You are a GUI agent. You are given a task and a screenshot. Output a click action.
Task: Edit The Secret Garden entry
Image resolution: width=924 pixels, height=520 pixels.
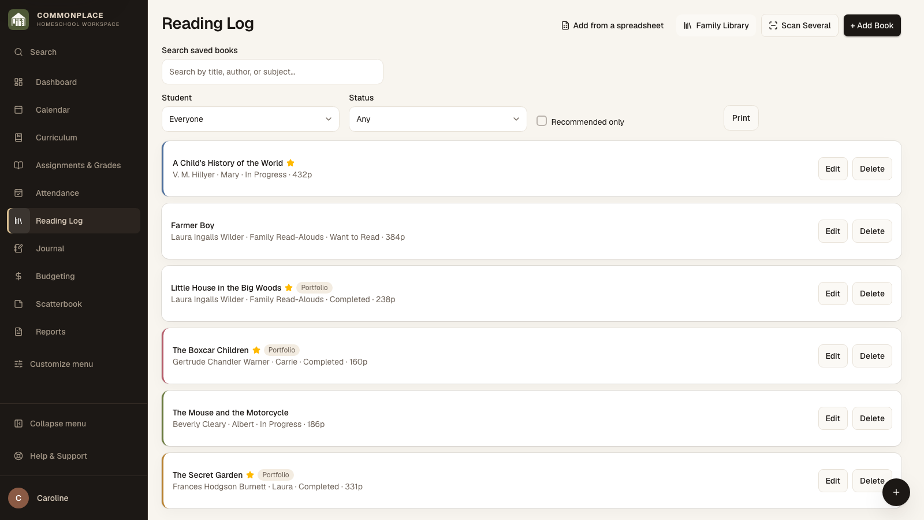pos(833,481)
